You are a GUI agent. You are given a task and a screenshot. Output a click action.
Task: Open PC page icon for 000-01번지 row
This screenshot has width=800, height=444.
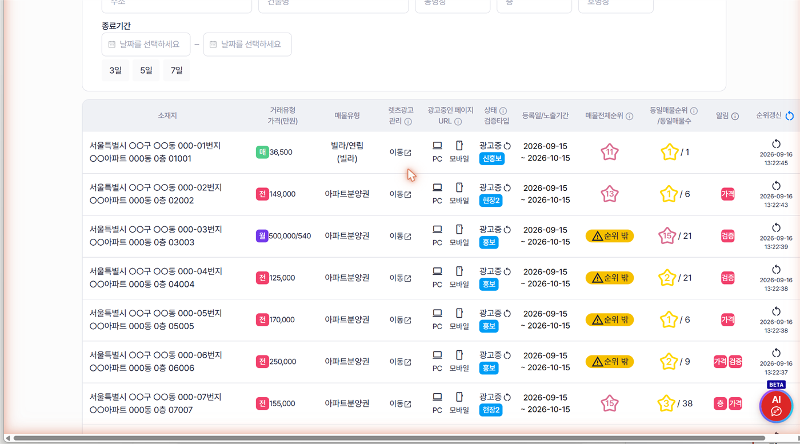tap(437, 145)
